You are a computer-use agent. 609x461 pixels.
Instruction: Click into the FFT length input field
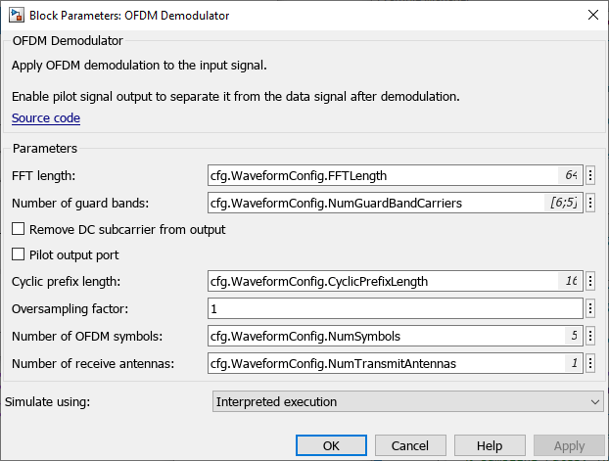coord(382,176)
